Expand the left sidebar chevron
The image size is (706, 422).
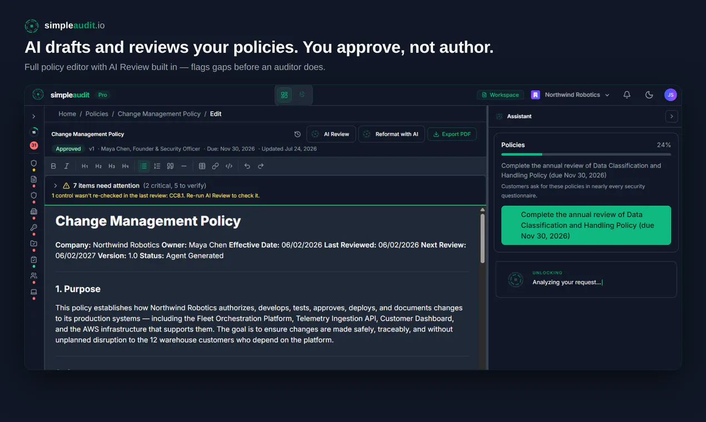click(34, 117)
